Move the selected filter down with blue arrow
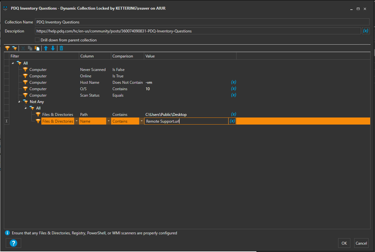 (x=53, y=48)
